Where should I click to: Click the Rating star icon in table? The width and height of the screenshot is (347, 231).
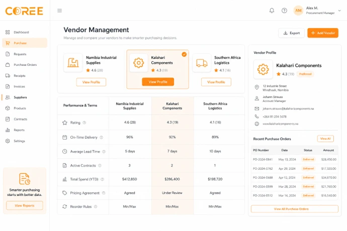(64, 123)
